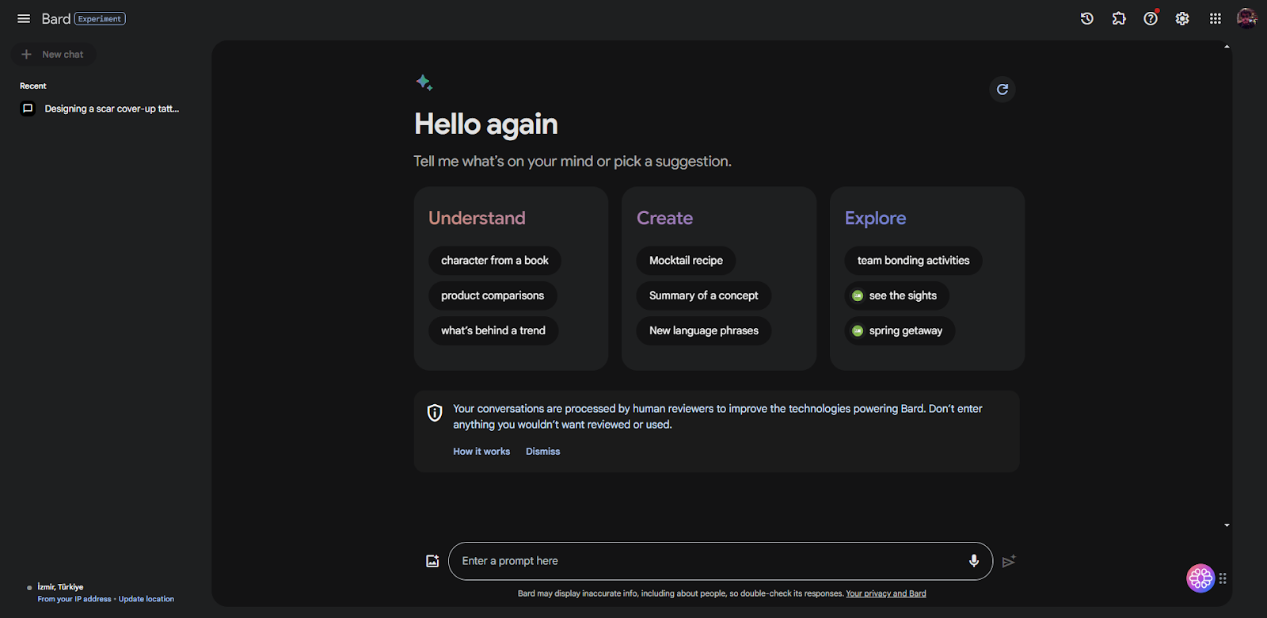Upload an image to the prompt
Screen dimensions: 1267x618
[432, 561]
